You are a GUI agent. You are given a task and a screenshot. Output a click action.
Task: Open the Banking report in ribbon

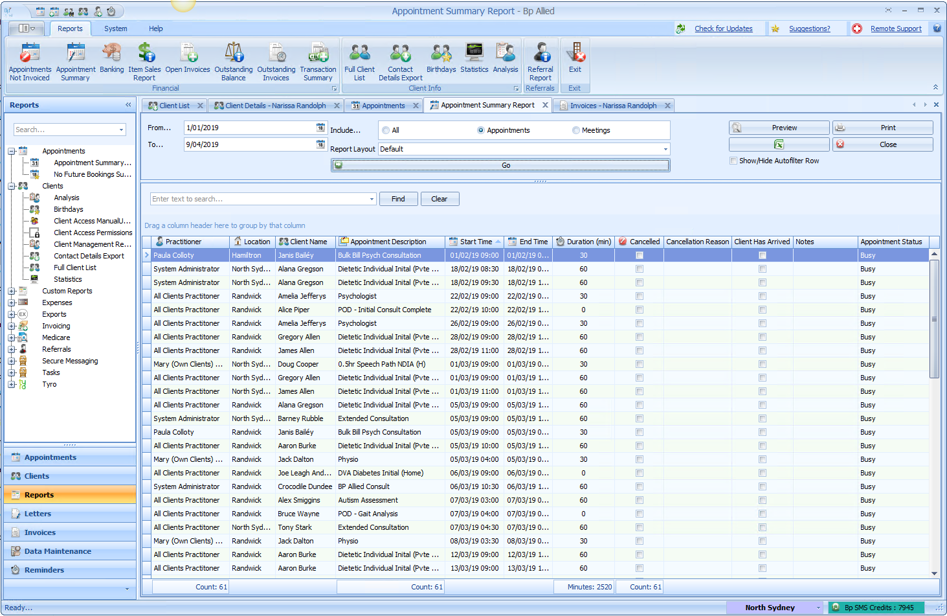(x=111, y=58)
